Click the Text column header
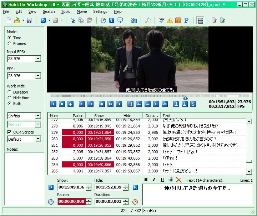Image resolution: width=257 pixels, height=216 pixels. point(203,116)
